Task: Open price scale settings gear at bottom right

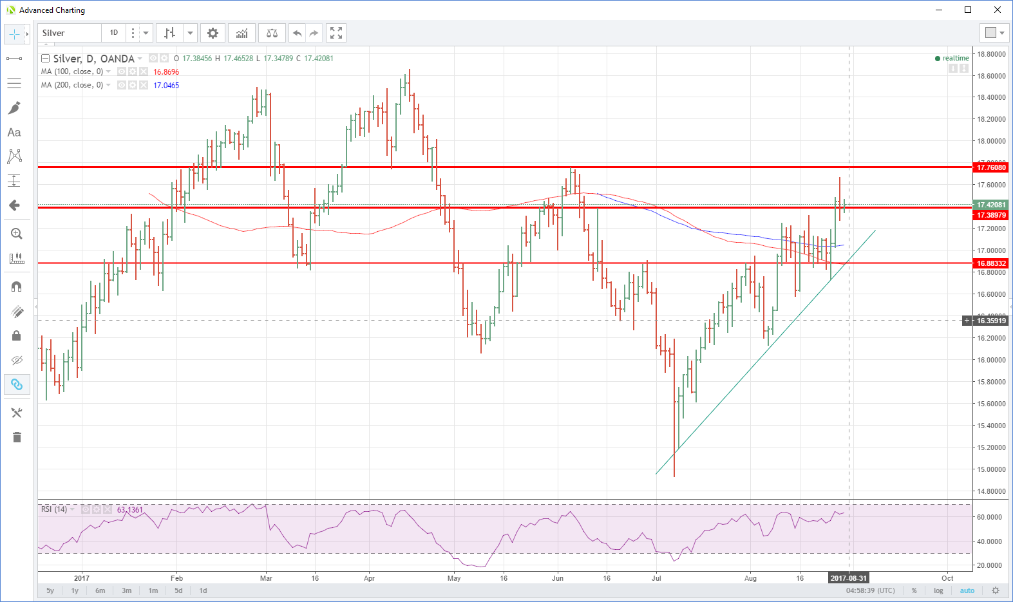Action: 996,590
